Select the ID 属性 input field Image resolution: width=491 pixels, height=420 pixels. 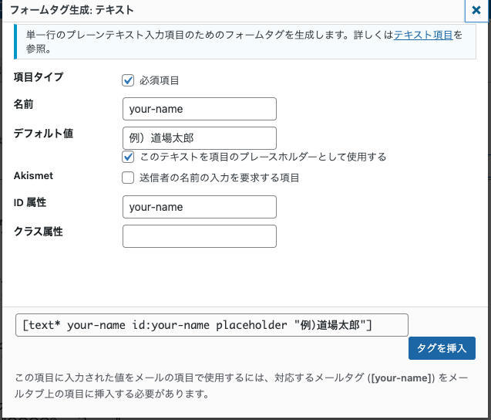200,207
